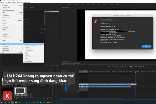This screenshot has height=104, width=156.
Task: Click the New Item icon in Project panel
Action: coord(50,98)
